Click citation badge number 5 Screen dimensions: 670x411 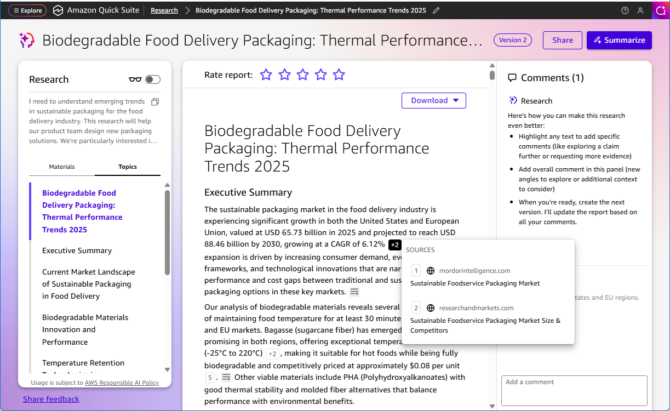210,377
